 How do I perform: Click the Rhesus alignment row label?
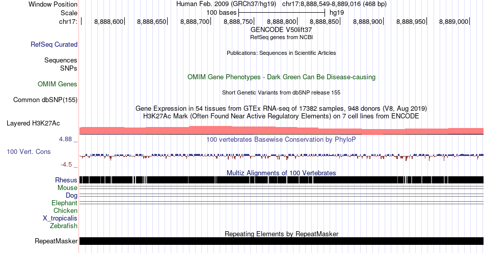point(66,180)
